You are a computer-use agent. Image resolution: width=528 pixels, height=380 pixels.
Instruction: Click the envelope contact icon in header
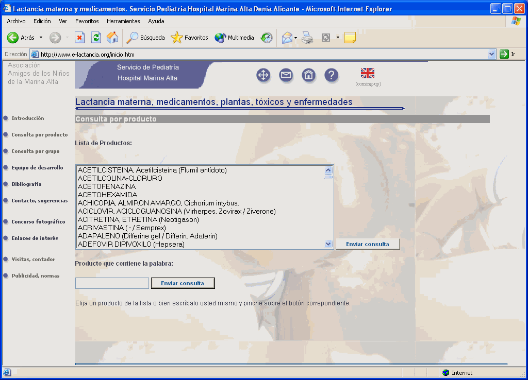click(286, 75)
